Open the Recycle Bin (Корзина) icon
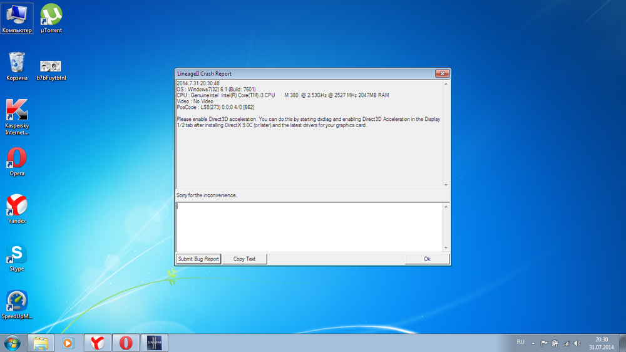Screen dimensions: 626x352 coord(17,63)
